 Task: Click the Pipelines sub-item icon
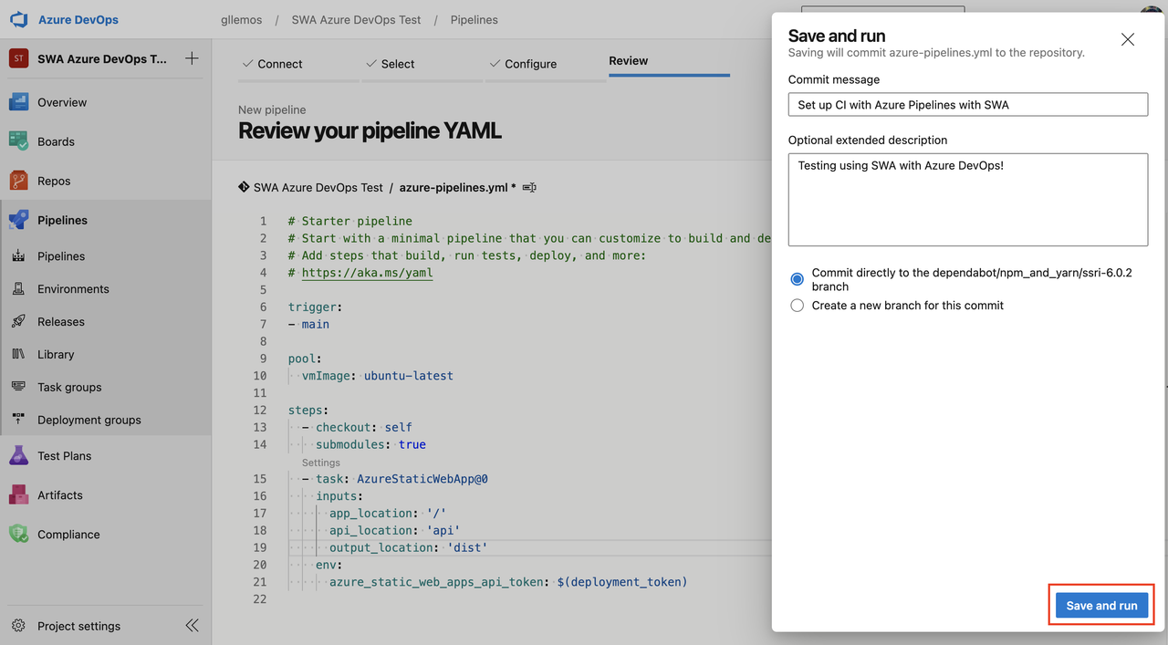pyautogui.click(x=18, y=256)
